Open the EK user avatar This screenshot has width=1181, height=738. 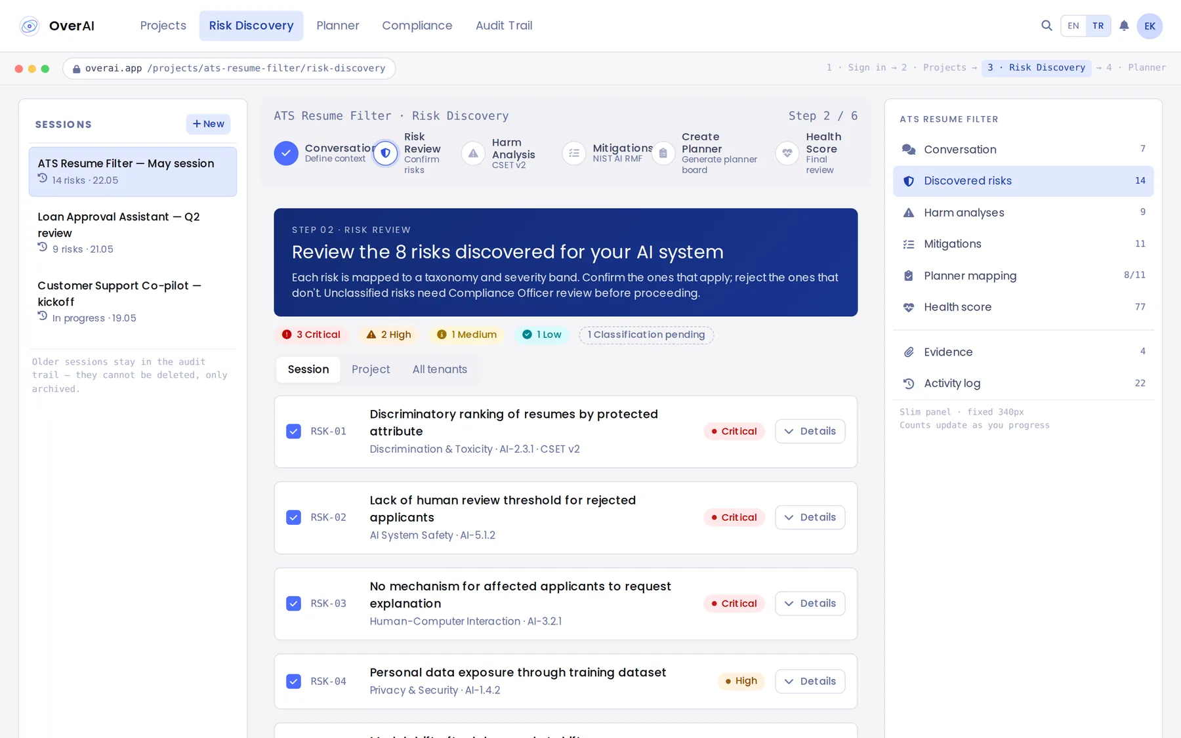(1150, 26)
